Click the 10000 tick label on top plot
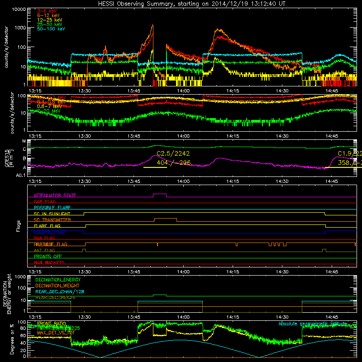 point(19,9)
